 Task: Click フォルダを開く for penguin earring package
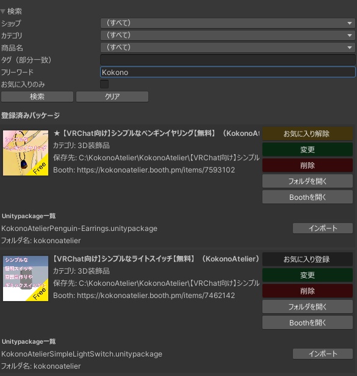click(x=308, y=181)
